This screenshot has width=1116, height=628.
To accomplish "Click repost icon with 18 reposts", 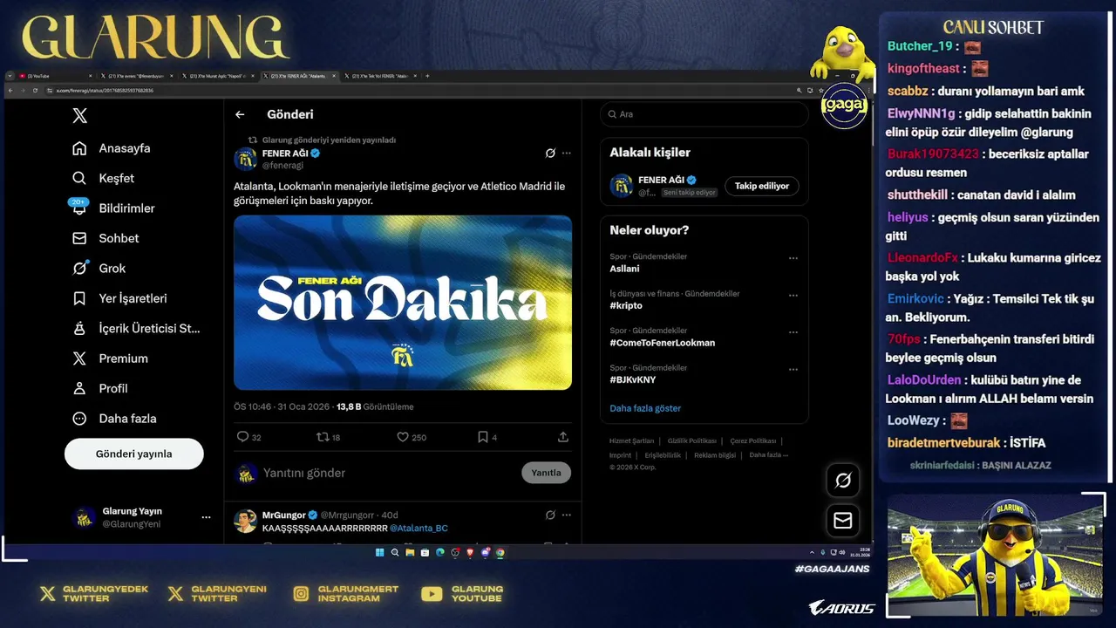I will click(x=328, y=437).
